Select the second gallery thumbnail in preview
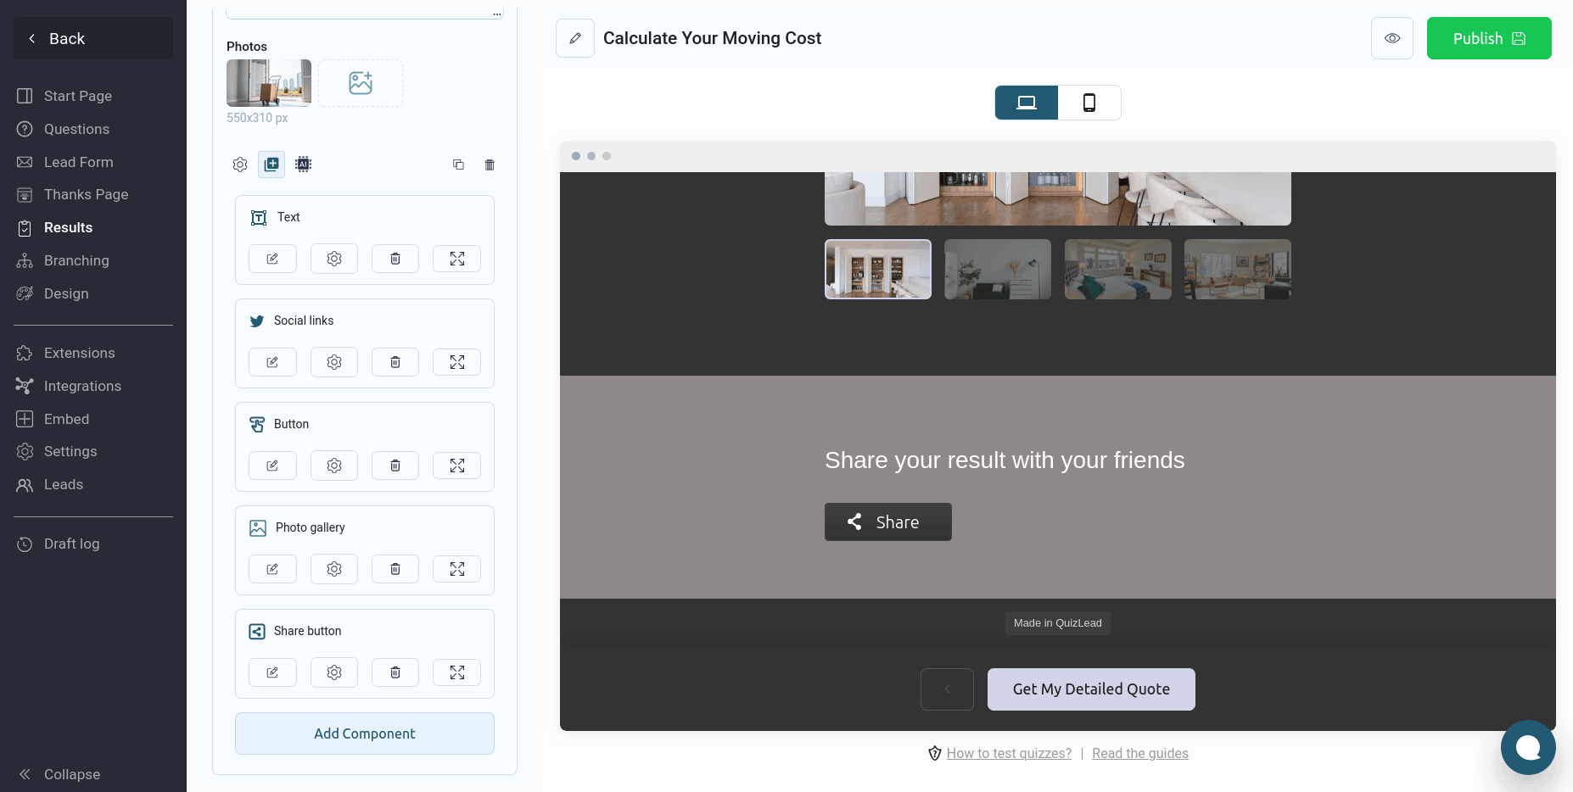This screenshot has width=1573, height=792. pyautogui.click(x=998, y=269)
